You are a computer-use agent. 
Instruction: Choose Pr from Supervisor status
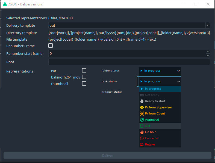click(160, 107)
